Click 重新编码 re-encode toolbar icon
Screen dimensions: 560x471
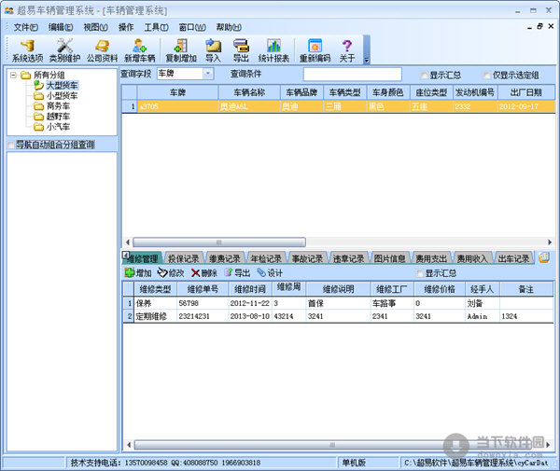pyautogui.click(x=315, y=50)
